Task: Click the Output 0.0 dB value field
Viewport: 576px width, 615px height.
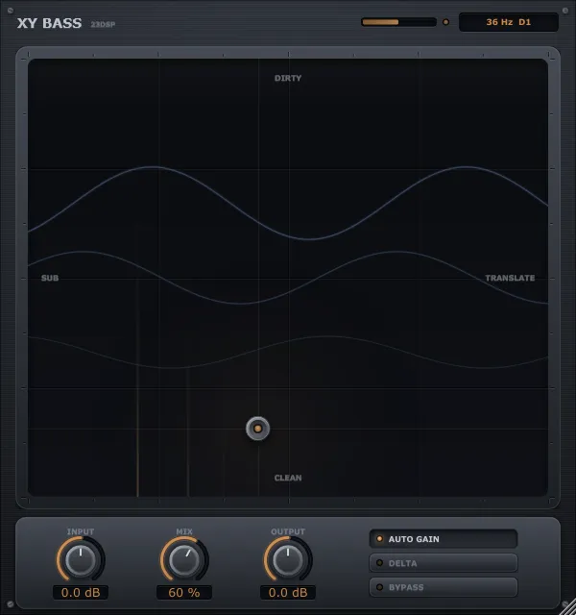Action: [288, 592]
